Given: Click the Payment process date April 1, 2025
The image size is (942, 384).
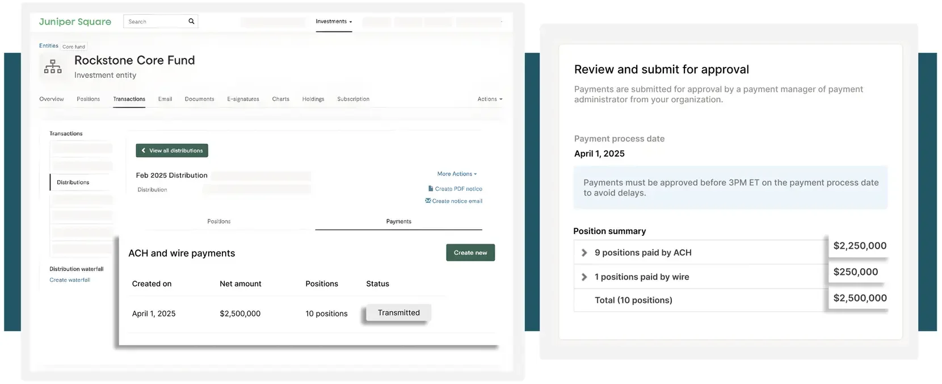Looking at the screenshot, I should tap(599, 154).
